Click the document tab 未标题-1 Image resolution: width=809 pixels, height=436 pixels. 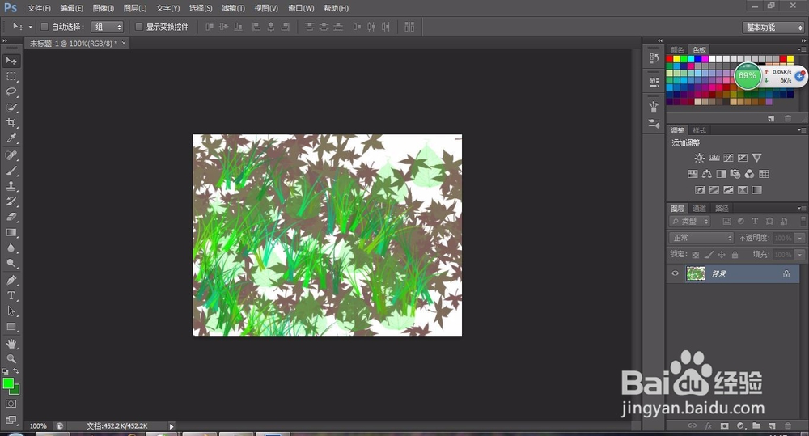pyautogui.click(x=73, y=44)
